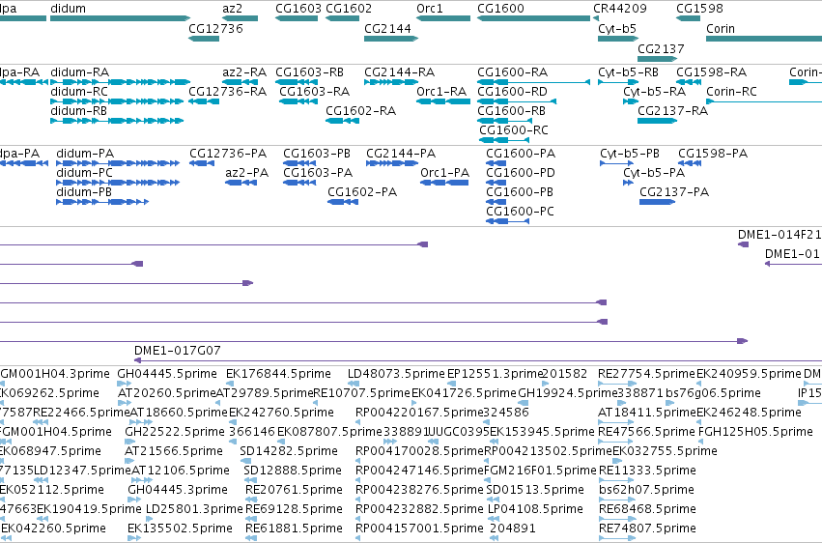Click the "CG1600" gene label
The width and height of the screenshot is (822, 543).
500,9
